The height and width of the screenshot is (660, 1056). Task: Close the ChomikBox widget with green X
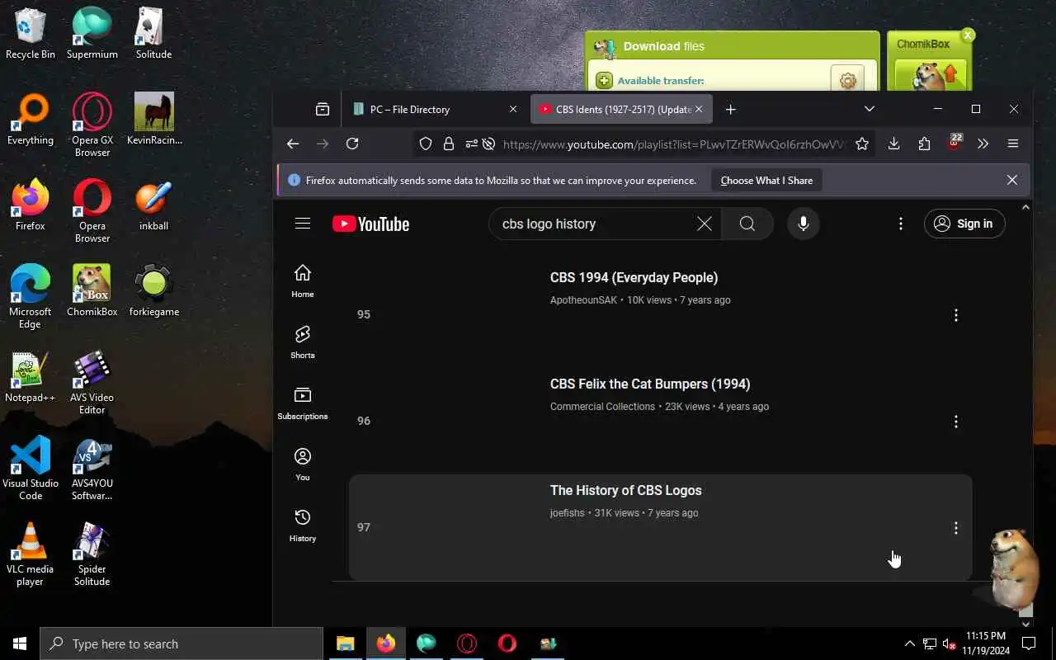pos(968,35)
